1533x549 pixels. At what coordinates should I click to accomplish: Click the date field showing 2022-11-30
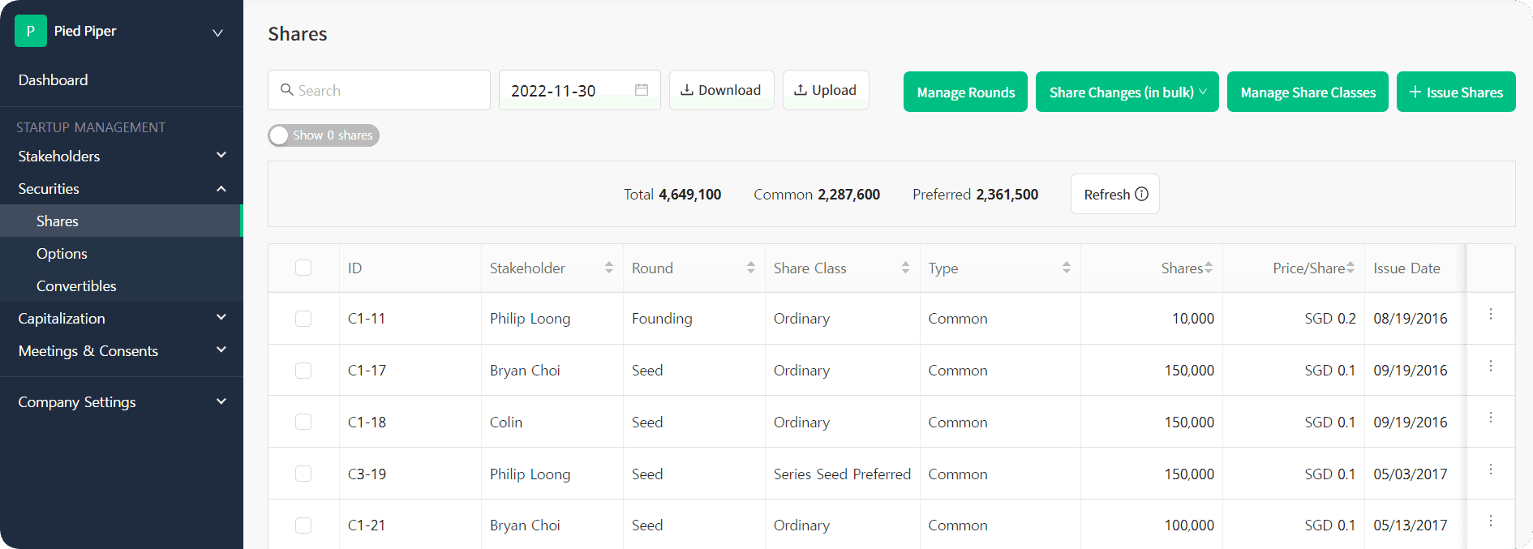click(x=579, y=90)
